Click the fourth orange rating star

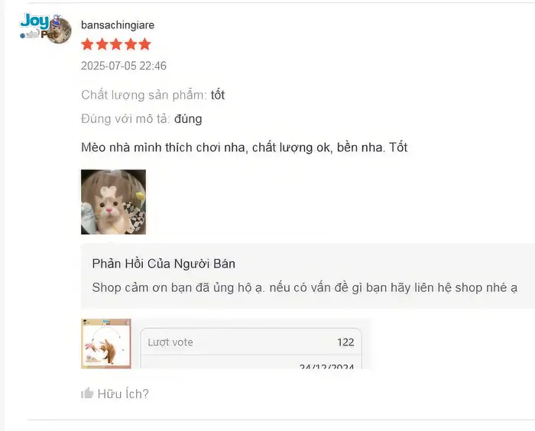131,44
